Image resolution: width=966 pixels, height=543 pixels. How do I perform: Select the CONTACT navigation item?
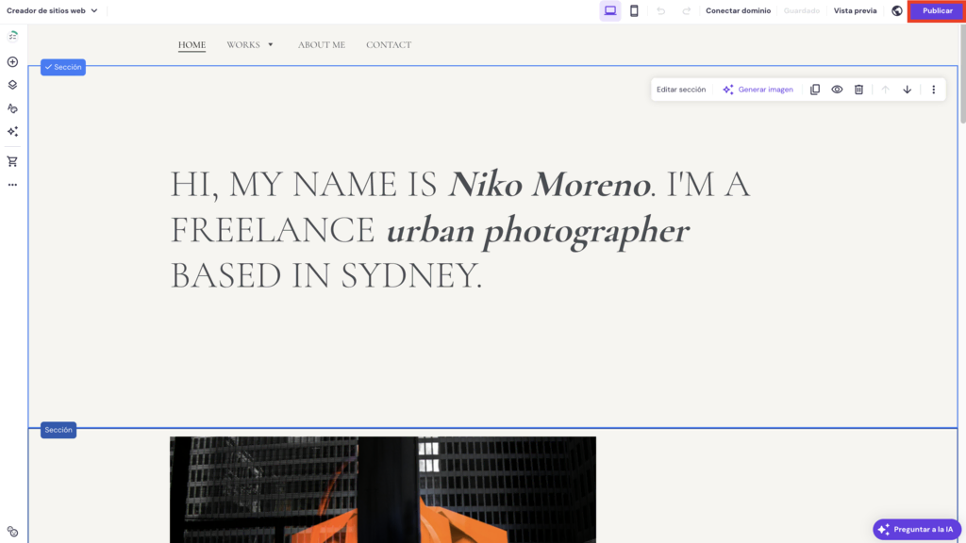(x=389, y=44)
